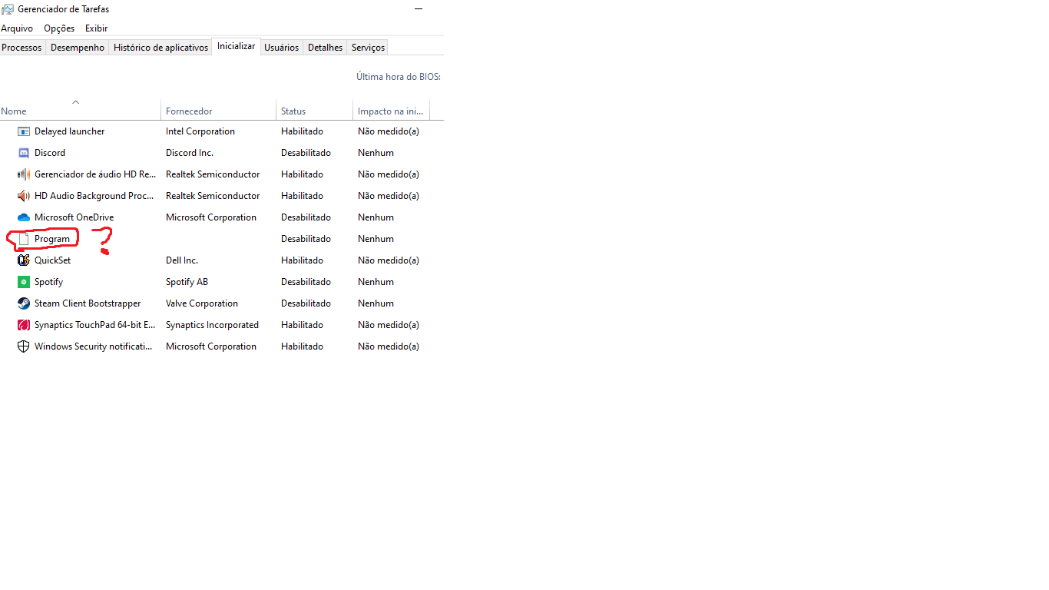The height and width of the screenshot is (590, 1049).
Task: Click the Spotify green icon
Action: tap(23, 282)
